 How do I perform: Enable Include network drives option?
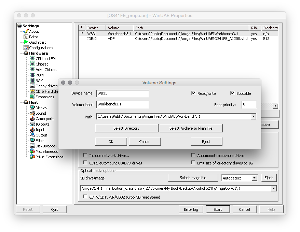85,155
